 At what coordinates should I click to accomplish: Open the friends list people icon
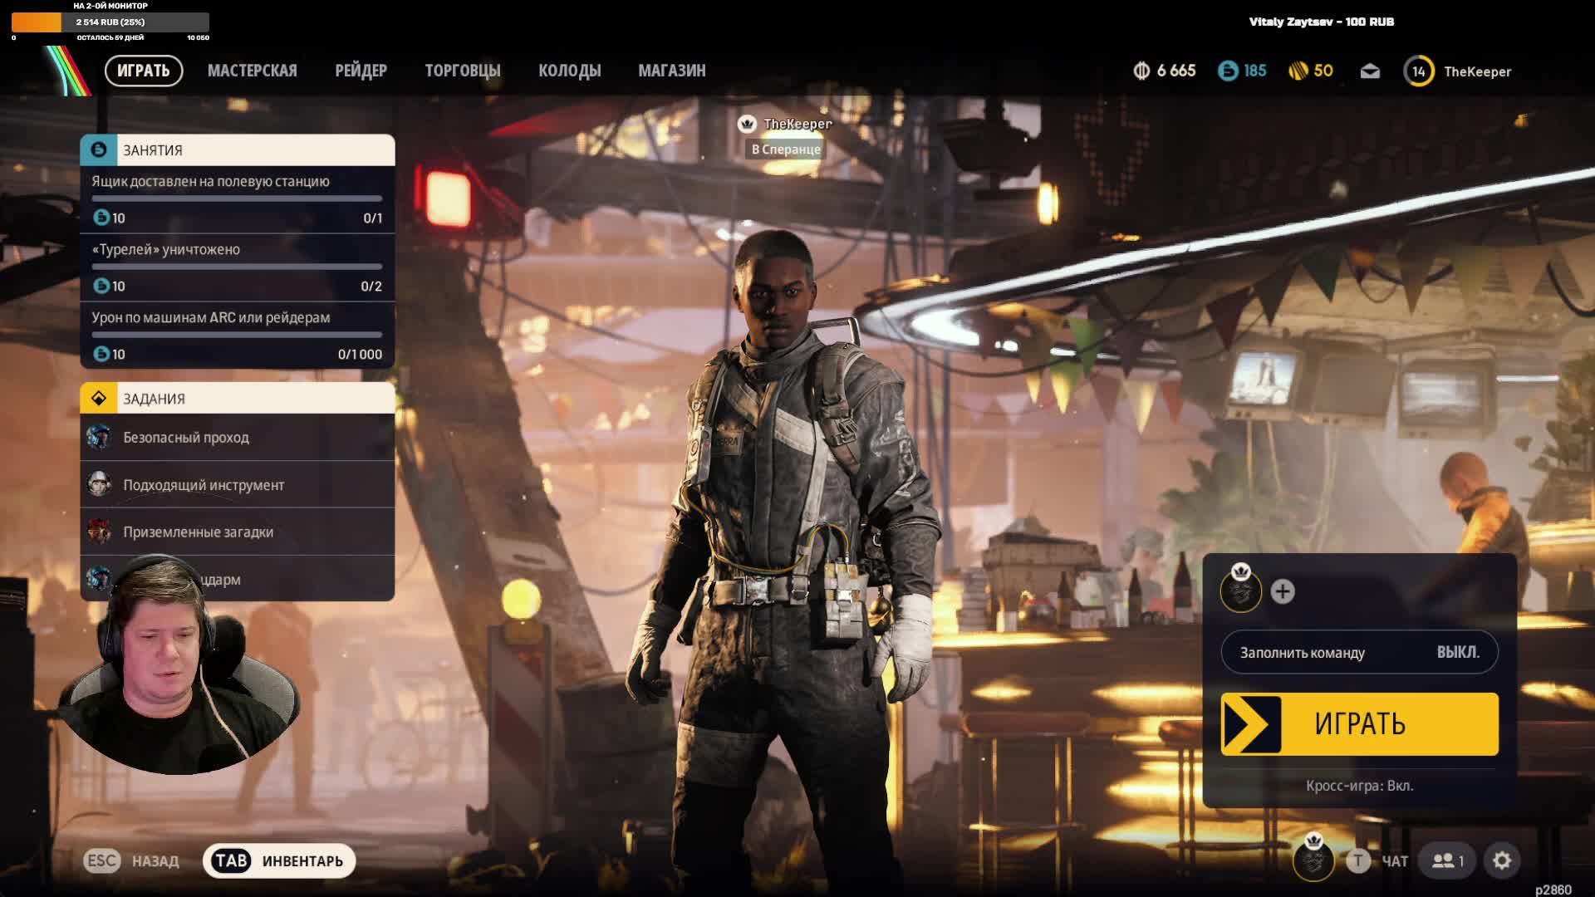(x=1447, y=861)
